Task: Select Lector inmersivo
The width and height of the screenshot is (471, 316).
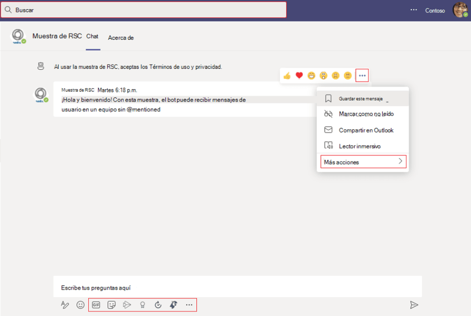Action: pyautogui.click(x=363, y=146)
